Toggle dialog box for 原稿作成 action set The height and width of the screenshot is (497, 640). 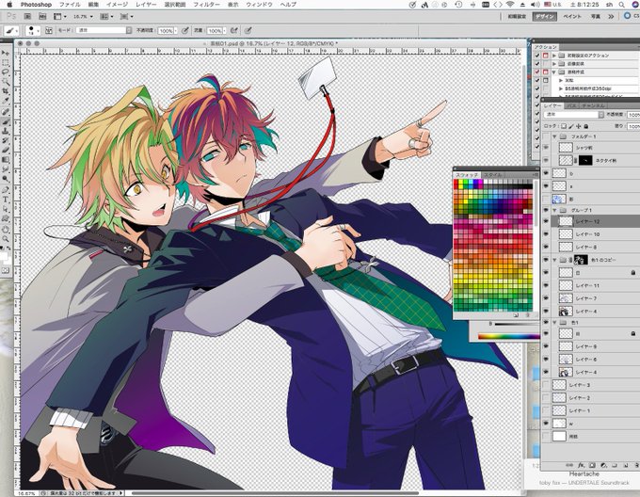pyautogui.click(x=545, y=72)
